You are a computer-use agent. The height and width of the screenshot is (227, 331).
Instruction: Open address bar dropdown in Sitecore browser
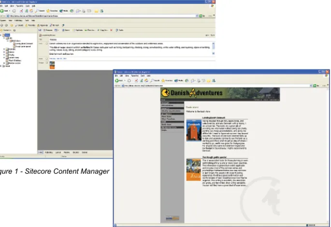point(197,16)
